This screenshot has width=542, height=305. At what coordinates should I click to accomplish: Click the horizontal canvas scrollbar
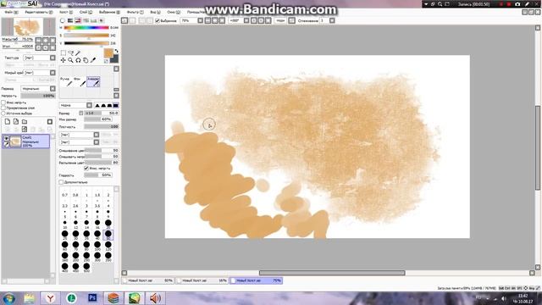(x=332, y=273)
